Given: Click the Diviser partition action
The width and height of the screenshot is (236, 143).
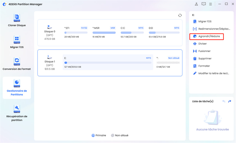Looking at the screenshot, I should 202,44.
